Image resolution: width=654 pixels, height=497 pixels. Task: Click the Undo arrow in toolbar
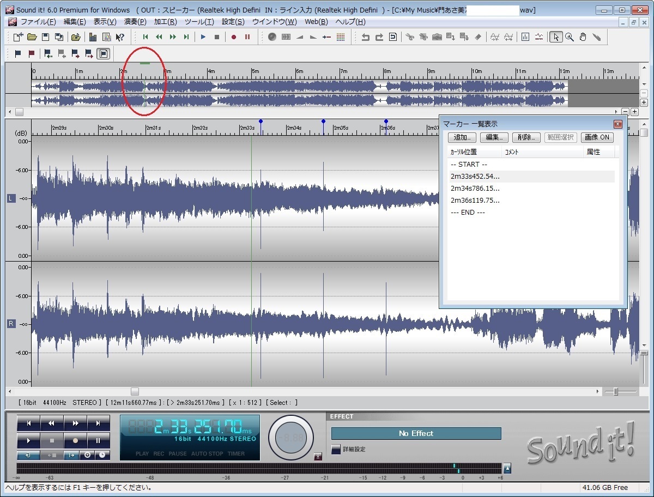click(x=366, y=37)
